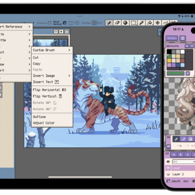Select the Paint Bucket tool in the tablet toolbar

click(x=150, y=23)
